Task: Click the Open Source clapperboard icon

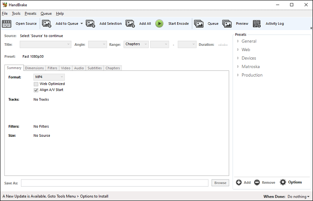Action: click(7, 24)
